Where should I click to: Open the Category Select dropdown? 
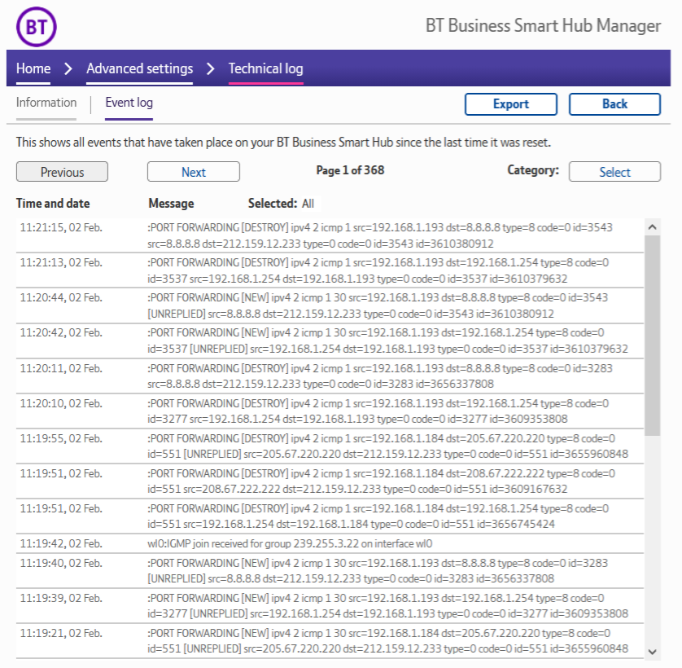614,172
